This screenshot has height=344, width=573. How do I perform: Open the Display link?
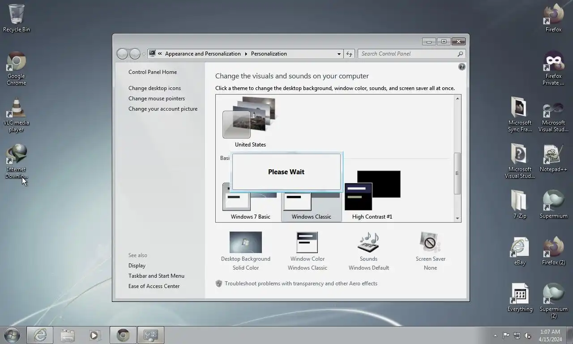[x=137, y=266]
